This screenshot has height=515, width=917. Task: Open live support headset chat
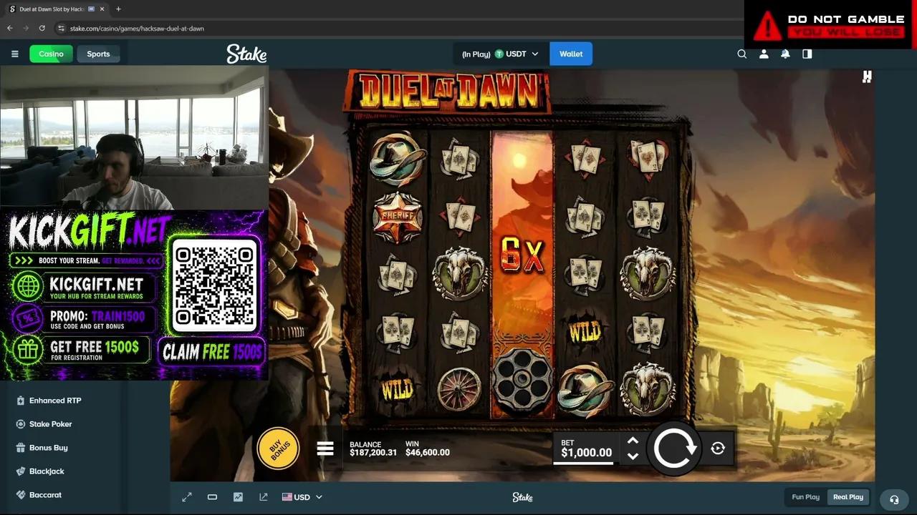(x=894, y=499)
